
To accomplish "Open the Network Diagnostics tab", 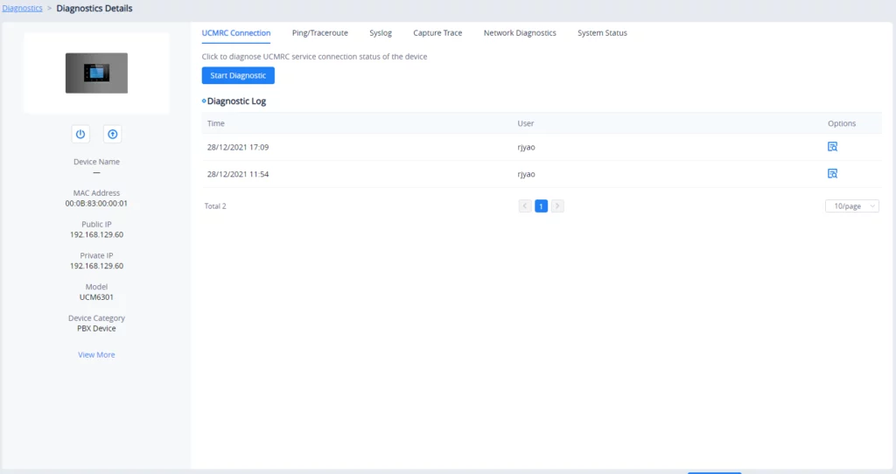I will 520,33.
